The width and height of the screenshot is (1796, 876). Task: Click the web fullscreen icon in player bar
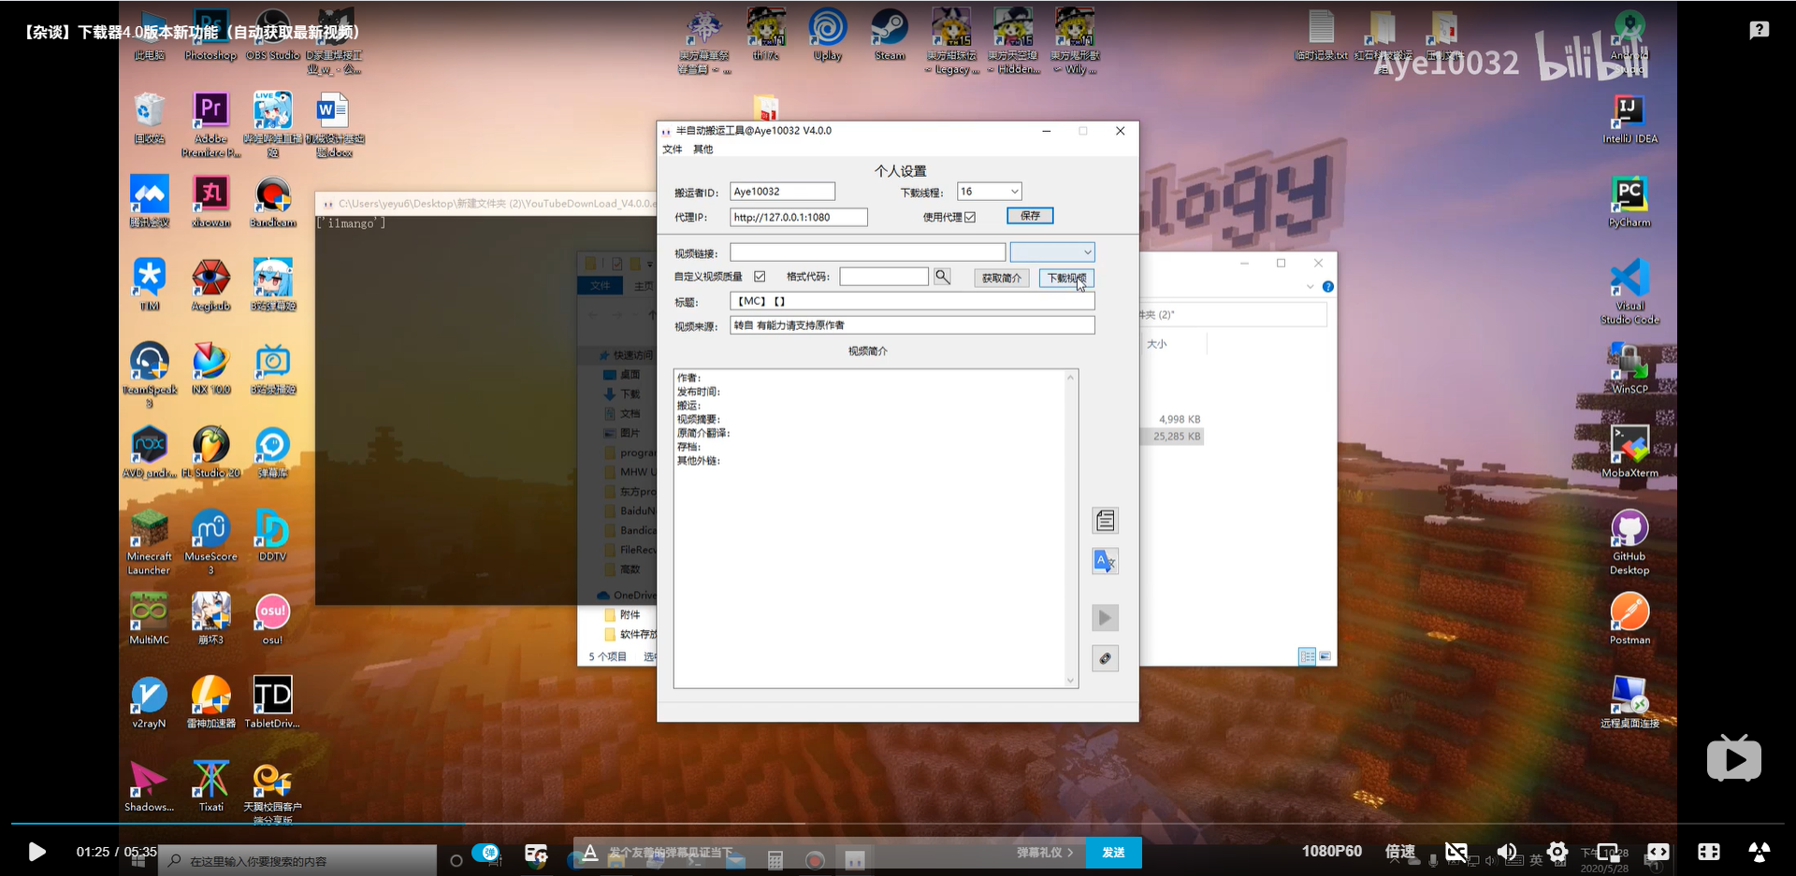[1709, 852]
